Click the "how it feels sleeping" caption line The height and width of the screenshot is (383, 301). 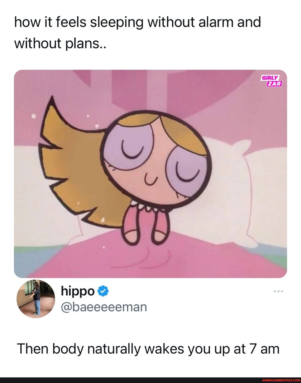(x=137, y=22)
